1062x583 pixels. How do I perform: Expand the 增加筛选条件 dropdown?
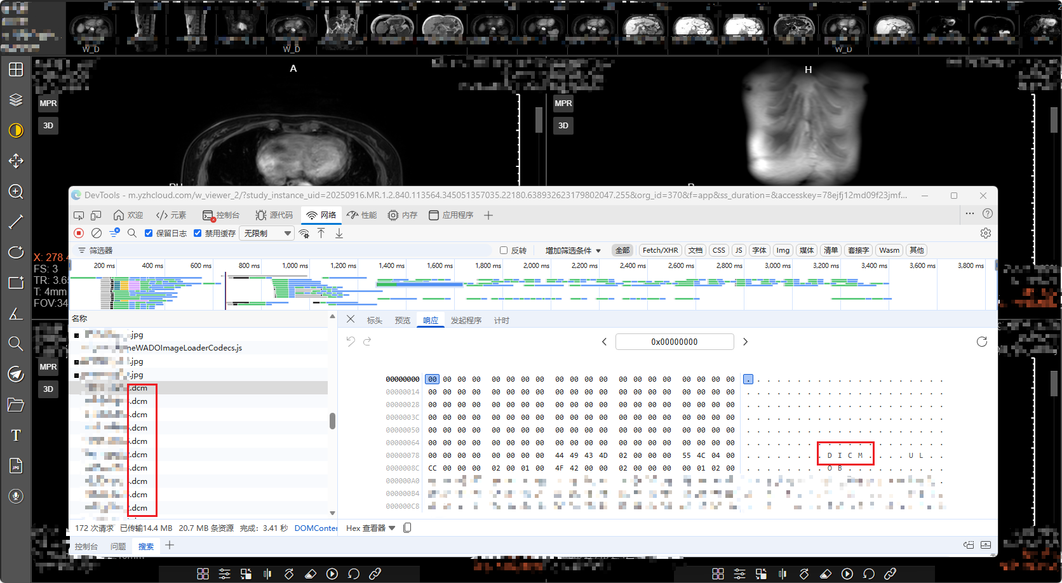click(572, 250)
